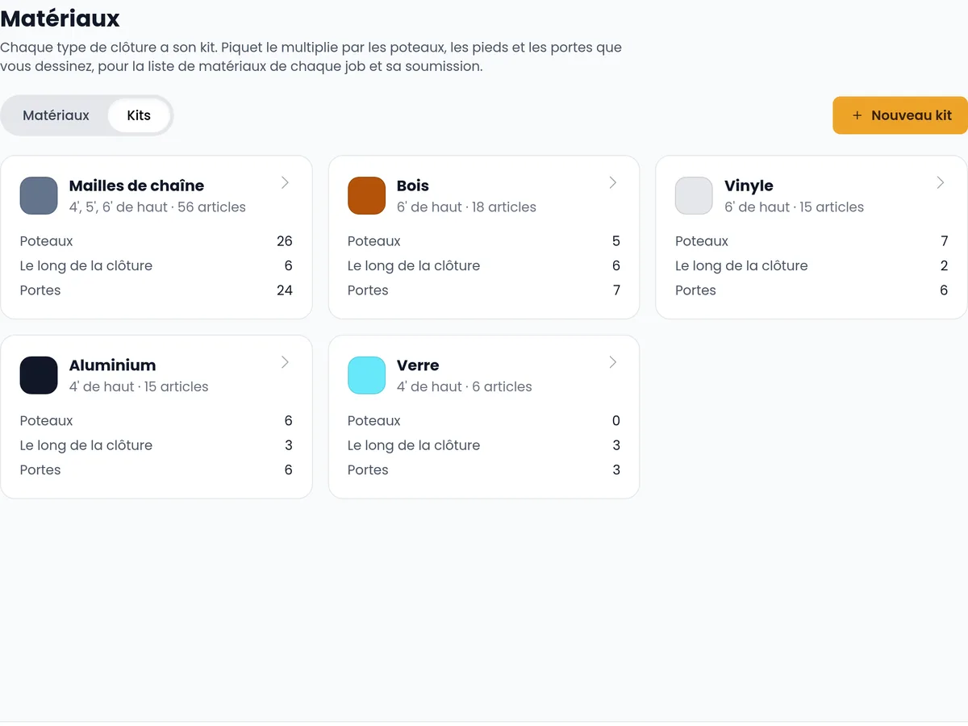968x726 pixels.
Task: Click Portes row in Aluminium card
Action: coord(156,469)
